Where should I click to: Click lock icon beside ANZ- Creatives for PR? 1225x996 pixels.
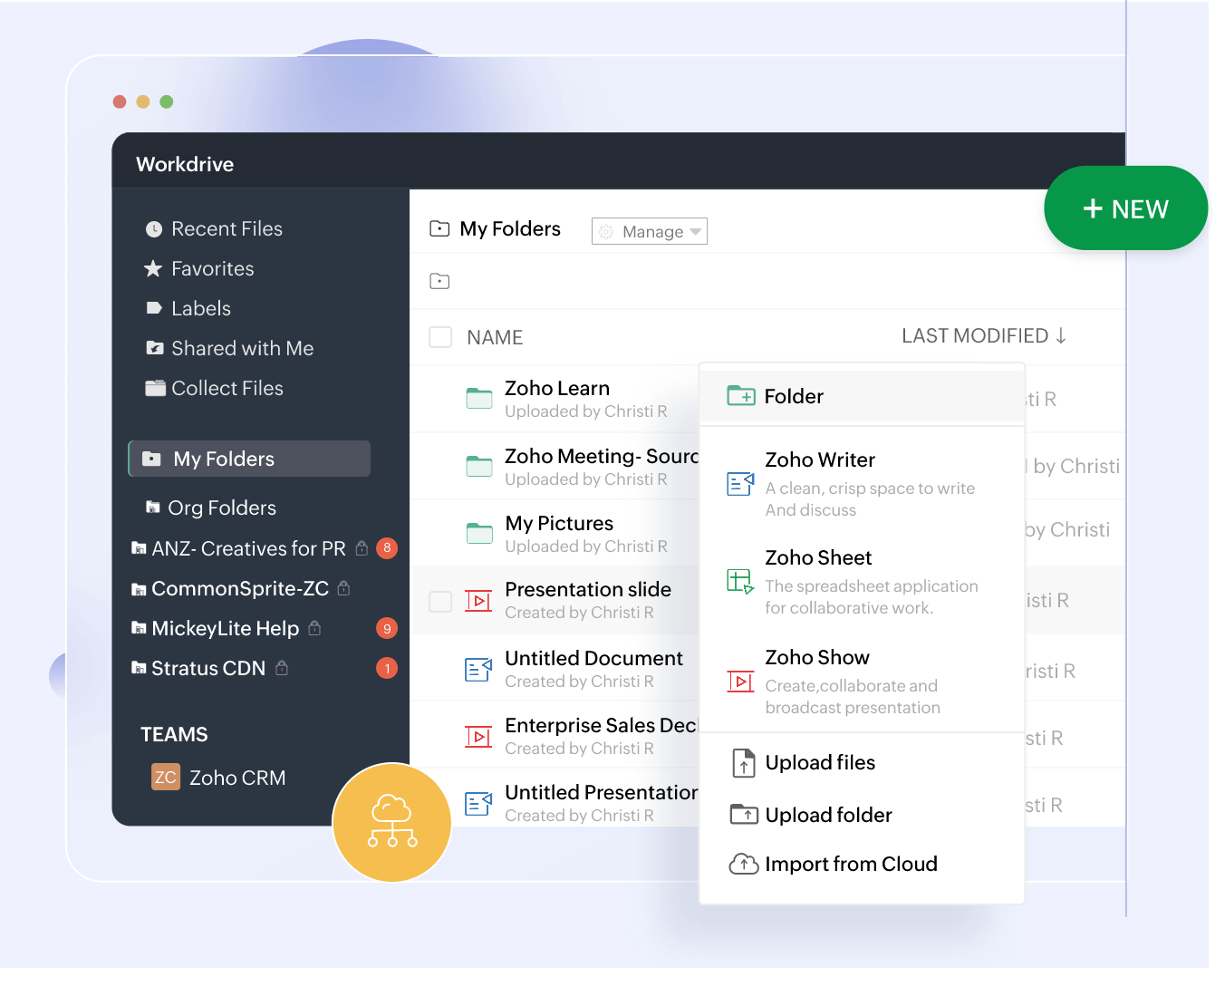click(x=362, y=547)
